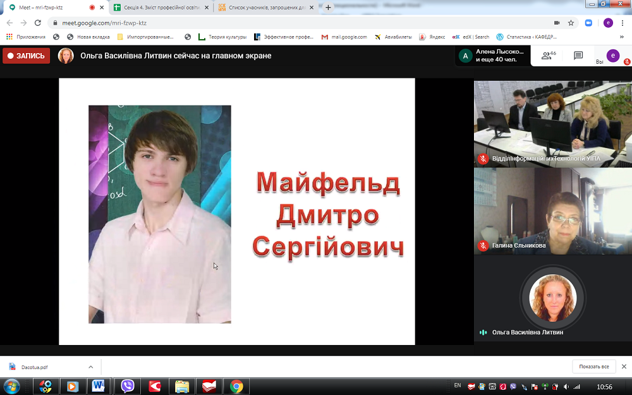Image resolution: width=632 pixels, height=395 pixels.
Task: Open the meeting chat panel
Action: [578, 55]
